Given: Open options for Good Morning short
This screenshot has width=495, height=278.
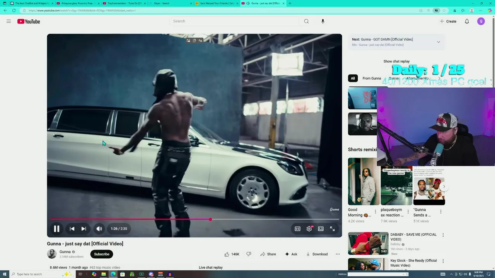Looking at the screenshot, I should 375,212.
